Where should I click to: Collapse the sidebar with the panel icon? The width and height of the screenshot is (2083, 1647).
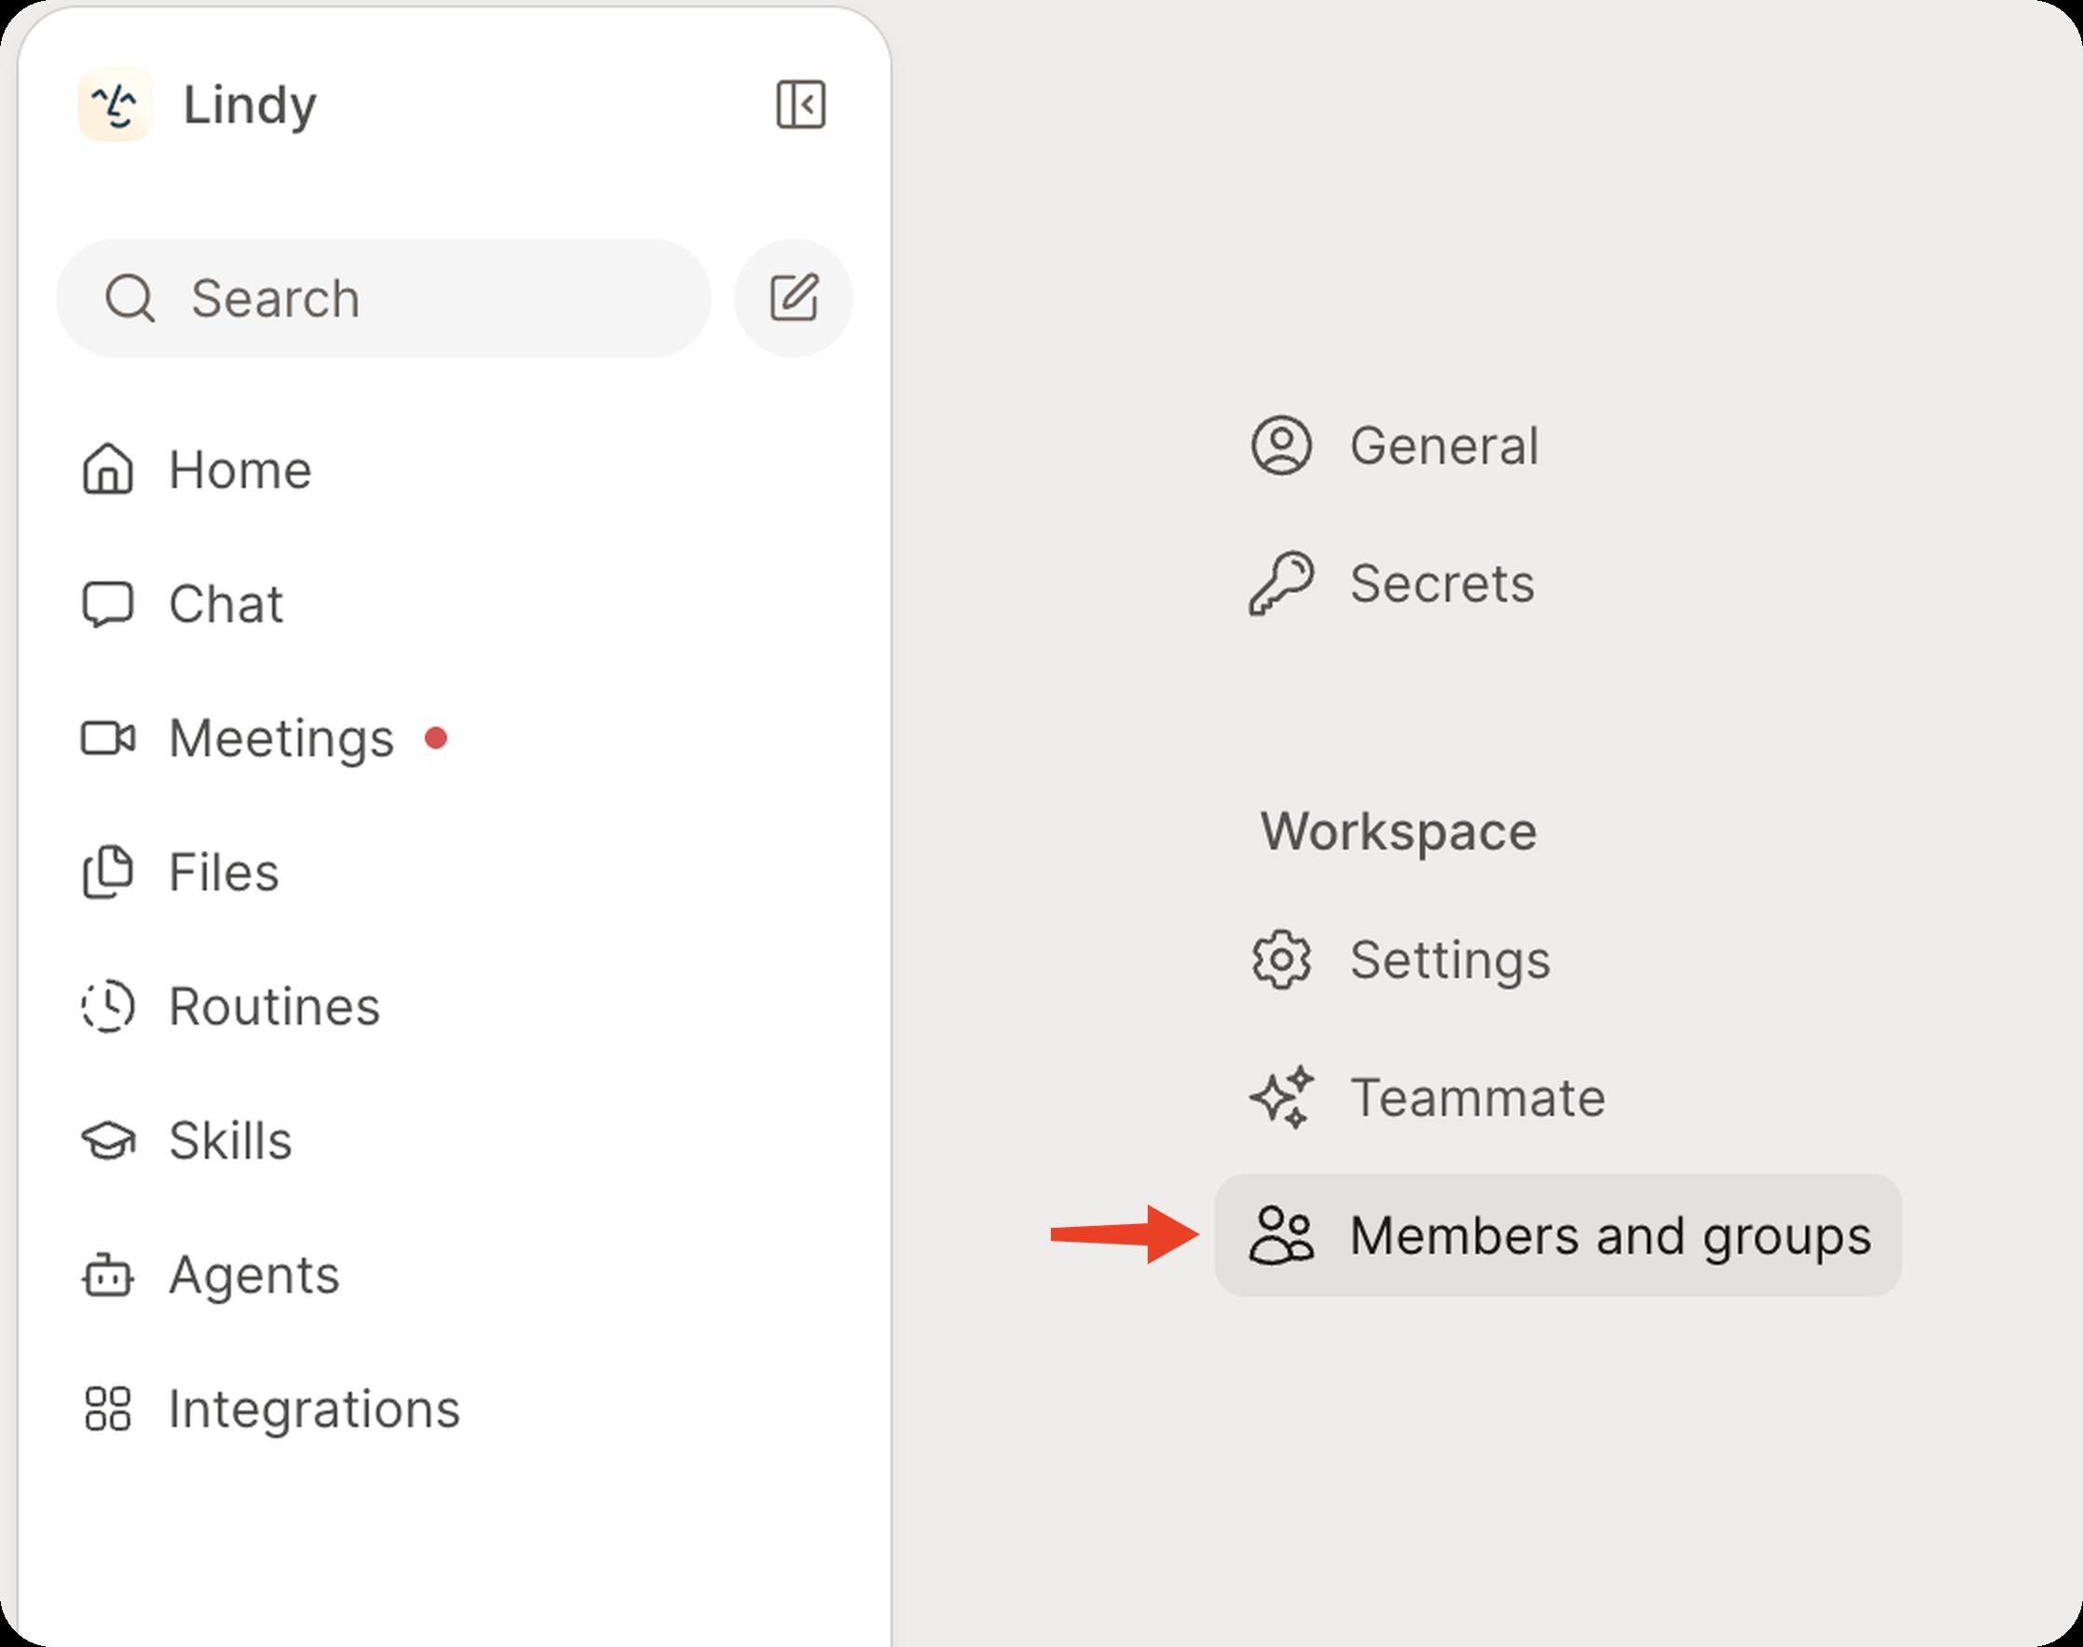pyautogui.click(x=800, y=104)
